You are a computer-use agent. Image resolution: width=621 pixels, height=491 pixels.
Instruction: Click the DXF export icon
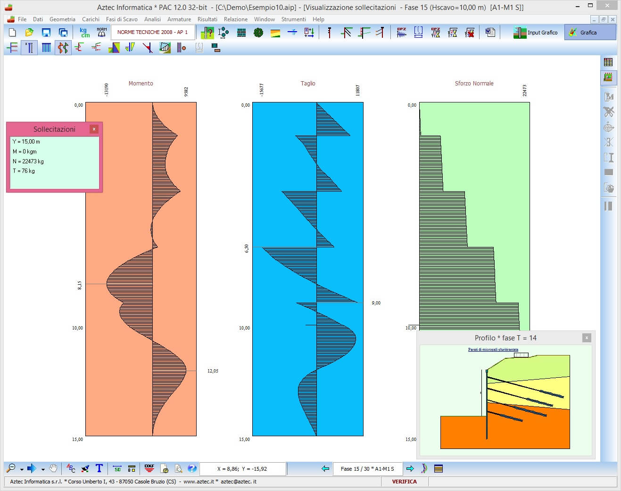click(x=149, y=468)
